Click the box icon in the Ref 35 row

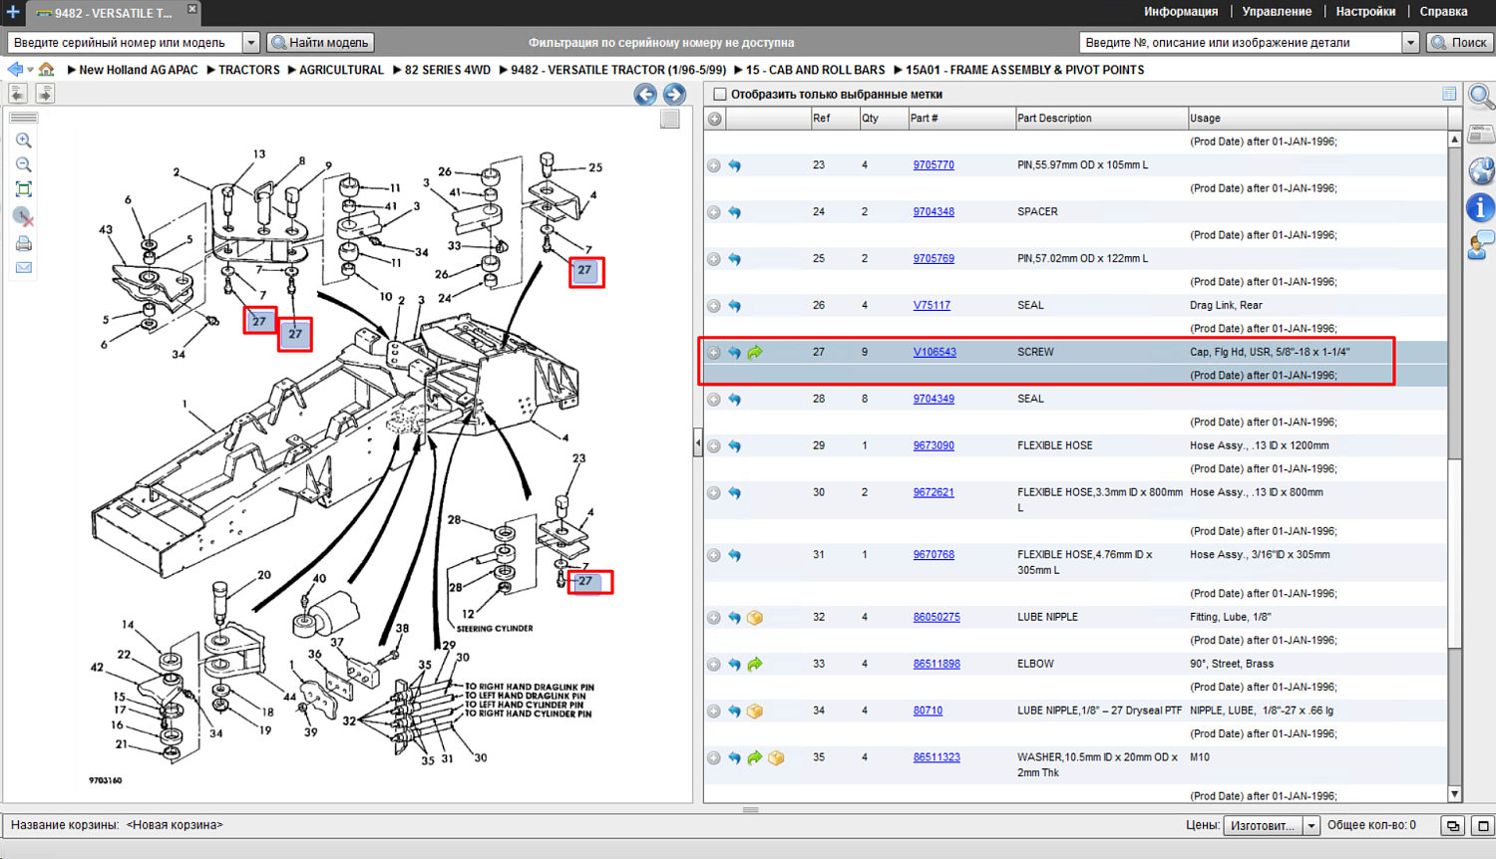[x=776, y=758]
